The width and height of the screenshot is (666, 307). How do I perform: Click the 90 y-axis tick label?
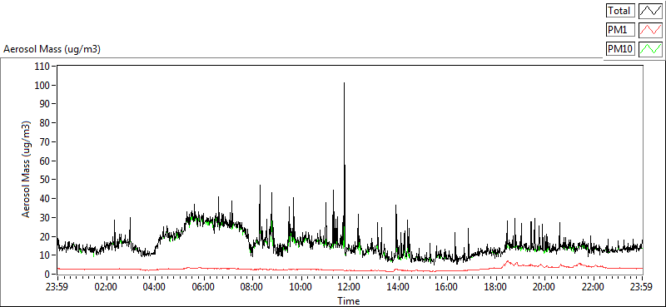[46, 105]
